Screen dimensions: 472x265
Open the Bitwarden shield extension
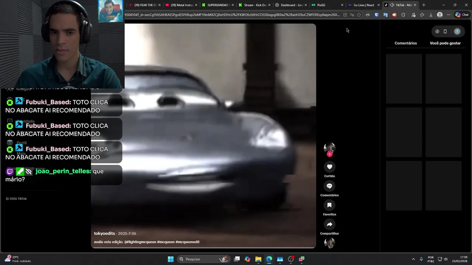(376, 15)
